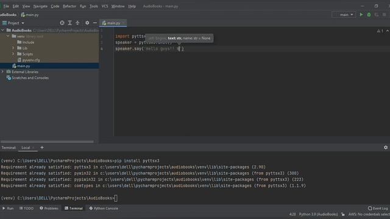This screenshot has height=219, width=390.
Task: Click the terminal command prompt input
Action: 116,198
